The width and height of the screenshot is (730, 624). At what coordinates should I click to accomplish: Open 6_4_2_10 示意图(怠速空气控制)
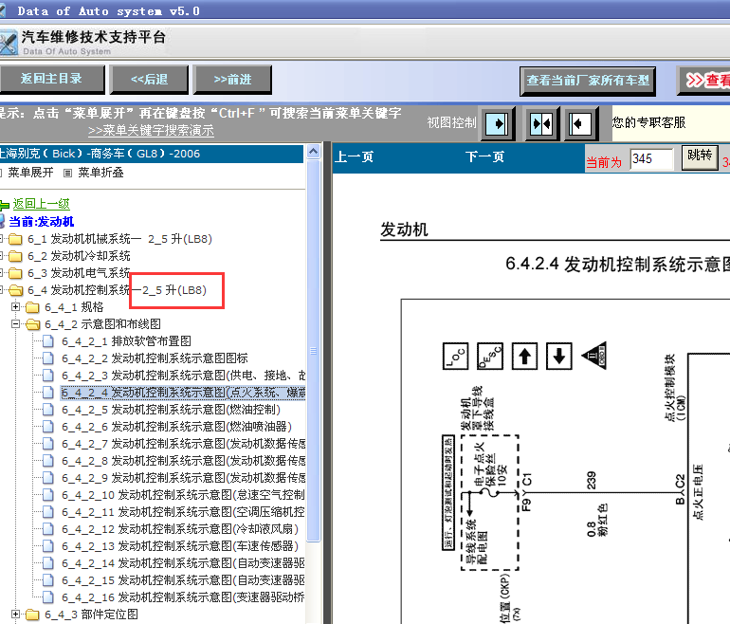tap(183, 495)
